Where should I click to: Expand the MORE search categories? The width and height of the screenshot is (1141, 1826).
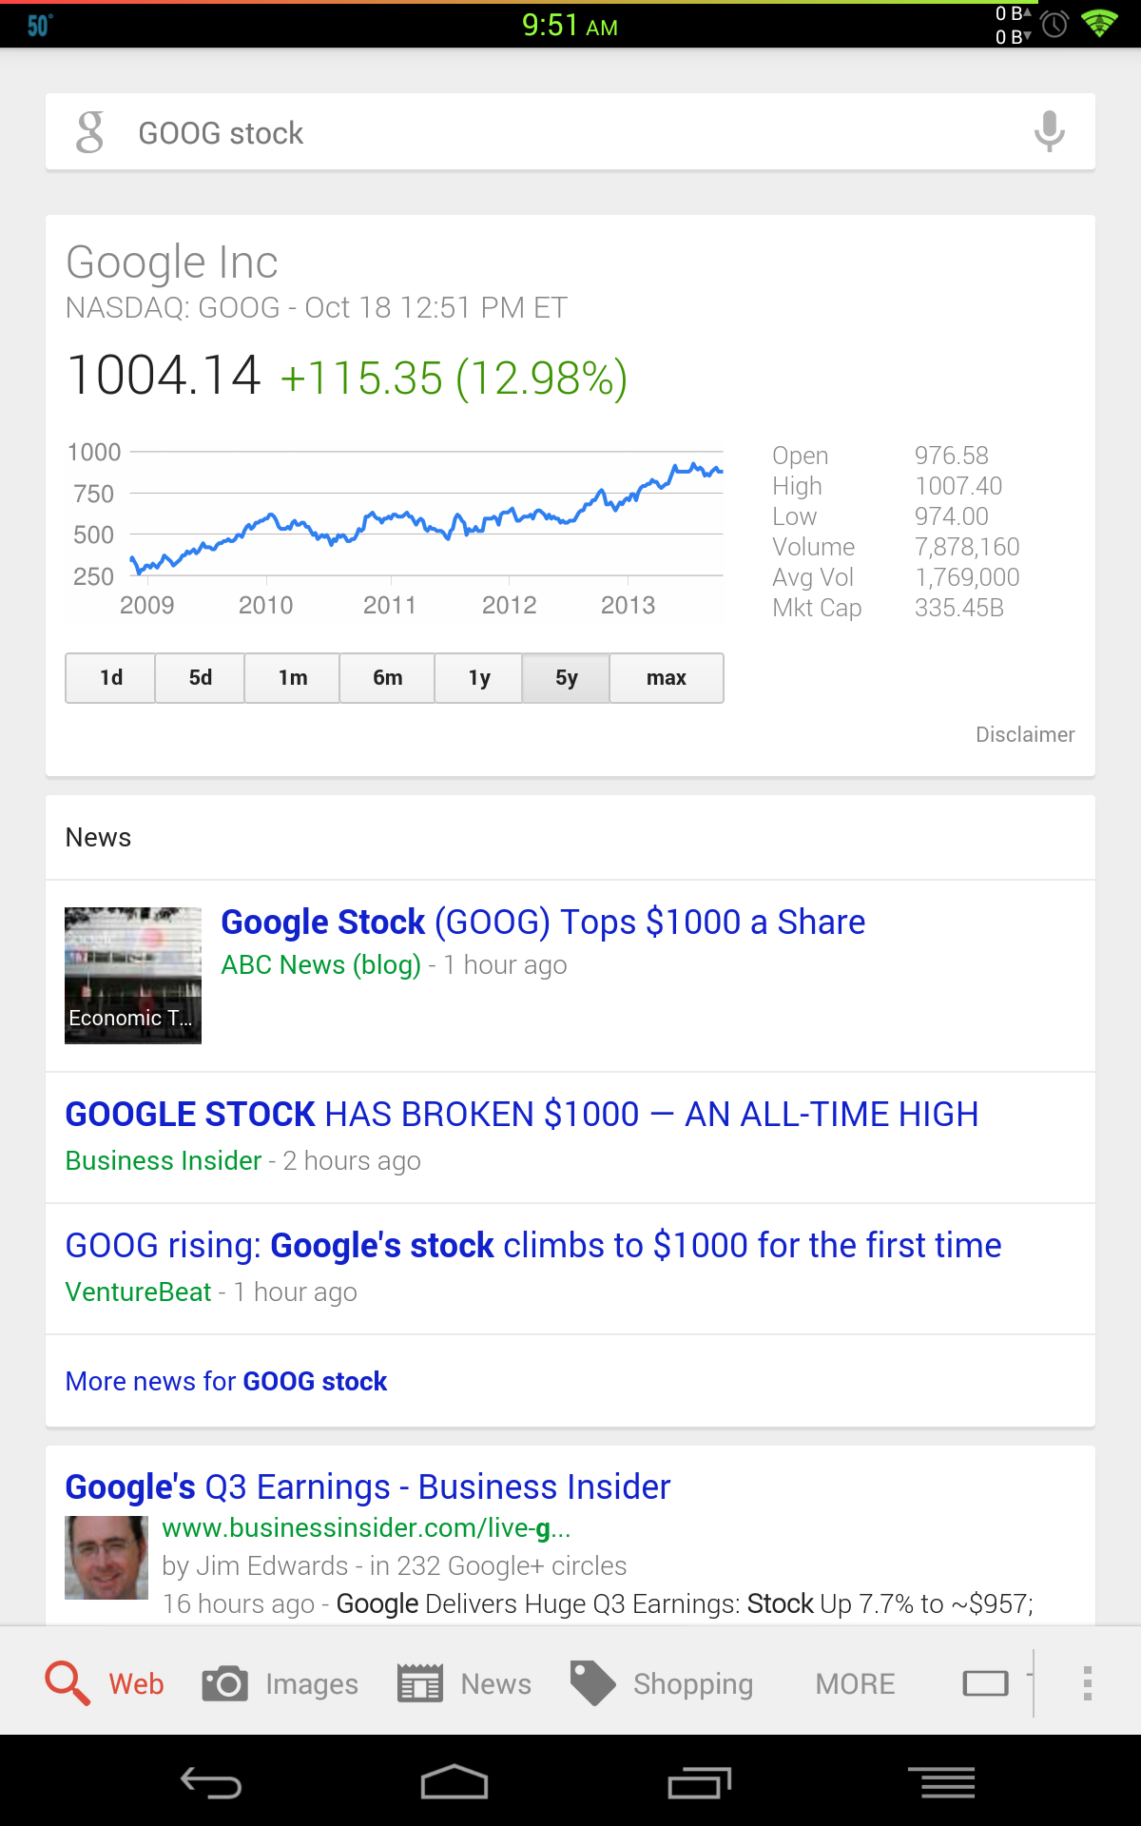pyautogui.click(x=855, y=1684)
